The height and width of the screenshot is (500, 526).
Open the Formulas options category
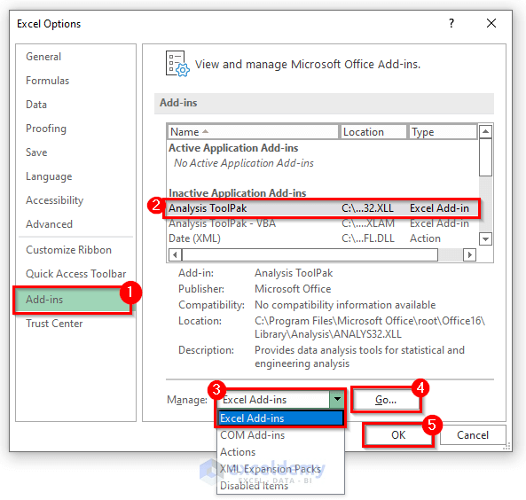pyautogui.click(x=47, y=81)
